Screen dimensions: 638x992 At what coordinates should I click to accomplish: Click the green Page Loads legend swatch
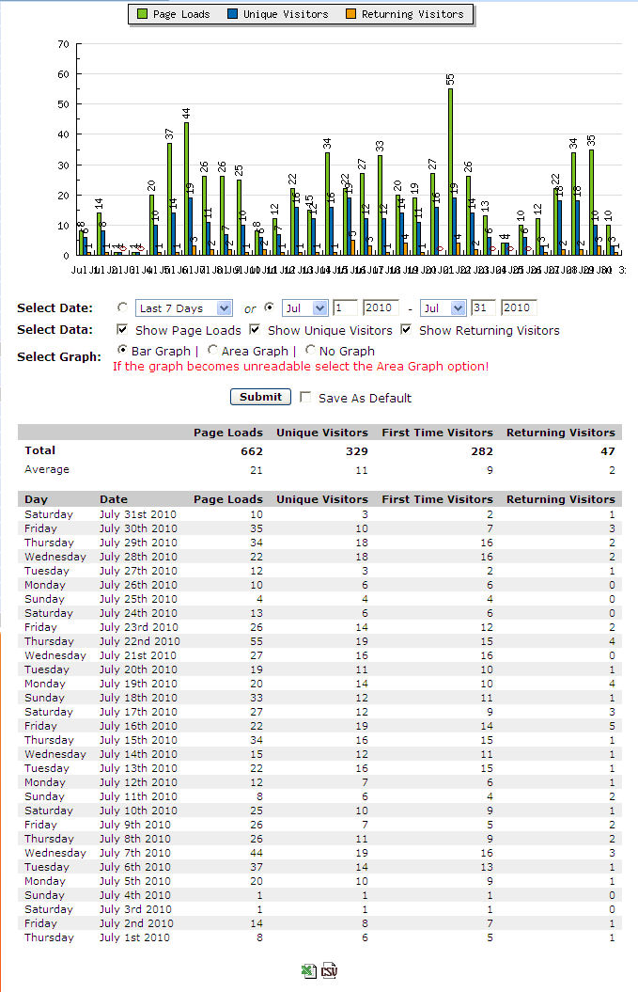tap(142, 14)
